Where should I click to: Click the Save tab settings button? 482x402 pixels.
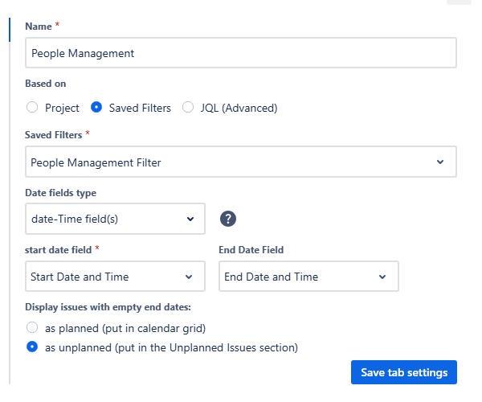[403, 372]
